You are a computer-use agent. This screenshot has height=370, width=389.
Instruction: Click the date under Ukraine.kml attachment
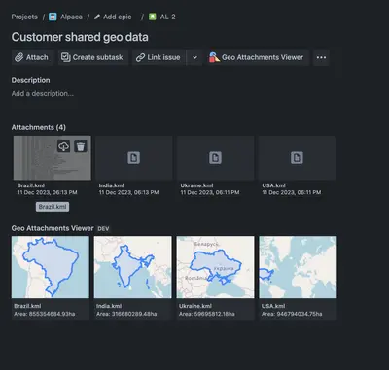pyautogui.click(x=210, y=192)
